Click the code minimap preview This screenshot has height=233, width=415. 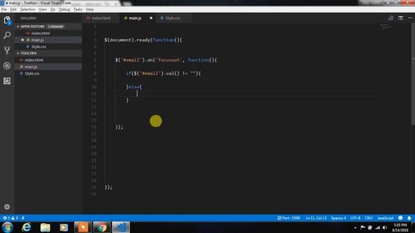pyautogui.click(x=386, y=32)
